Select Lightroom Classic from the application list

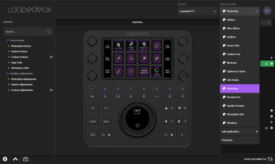click(236, 72)
